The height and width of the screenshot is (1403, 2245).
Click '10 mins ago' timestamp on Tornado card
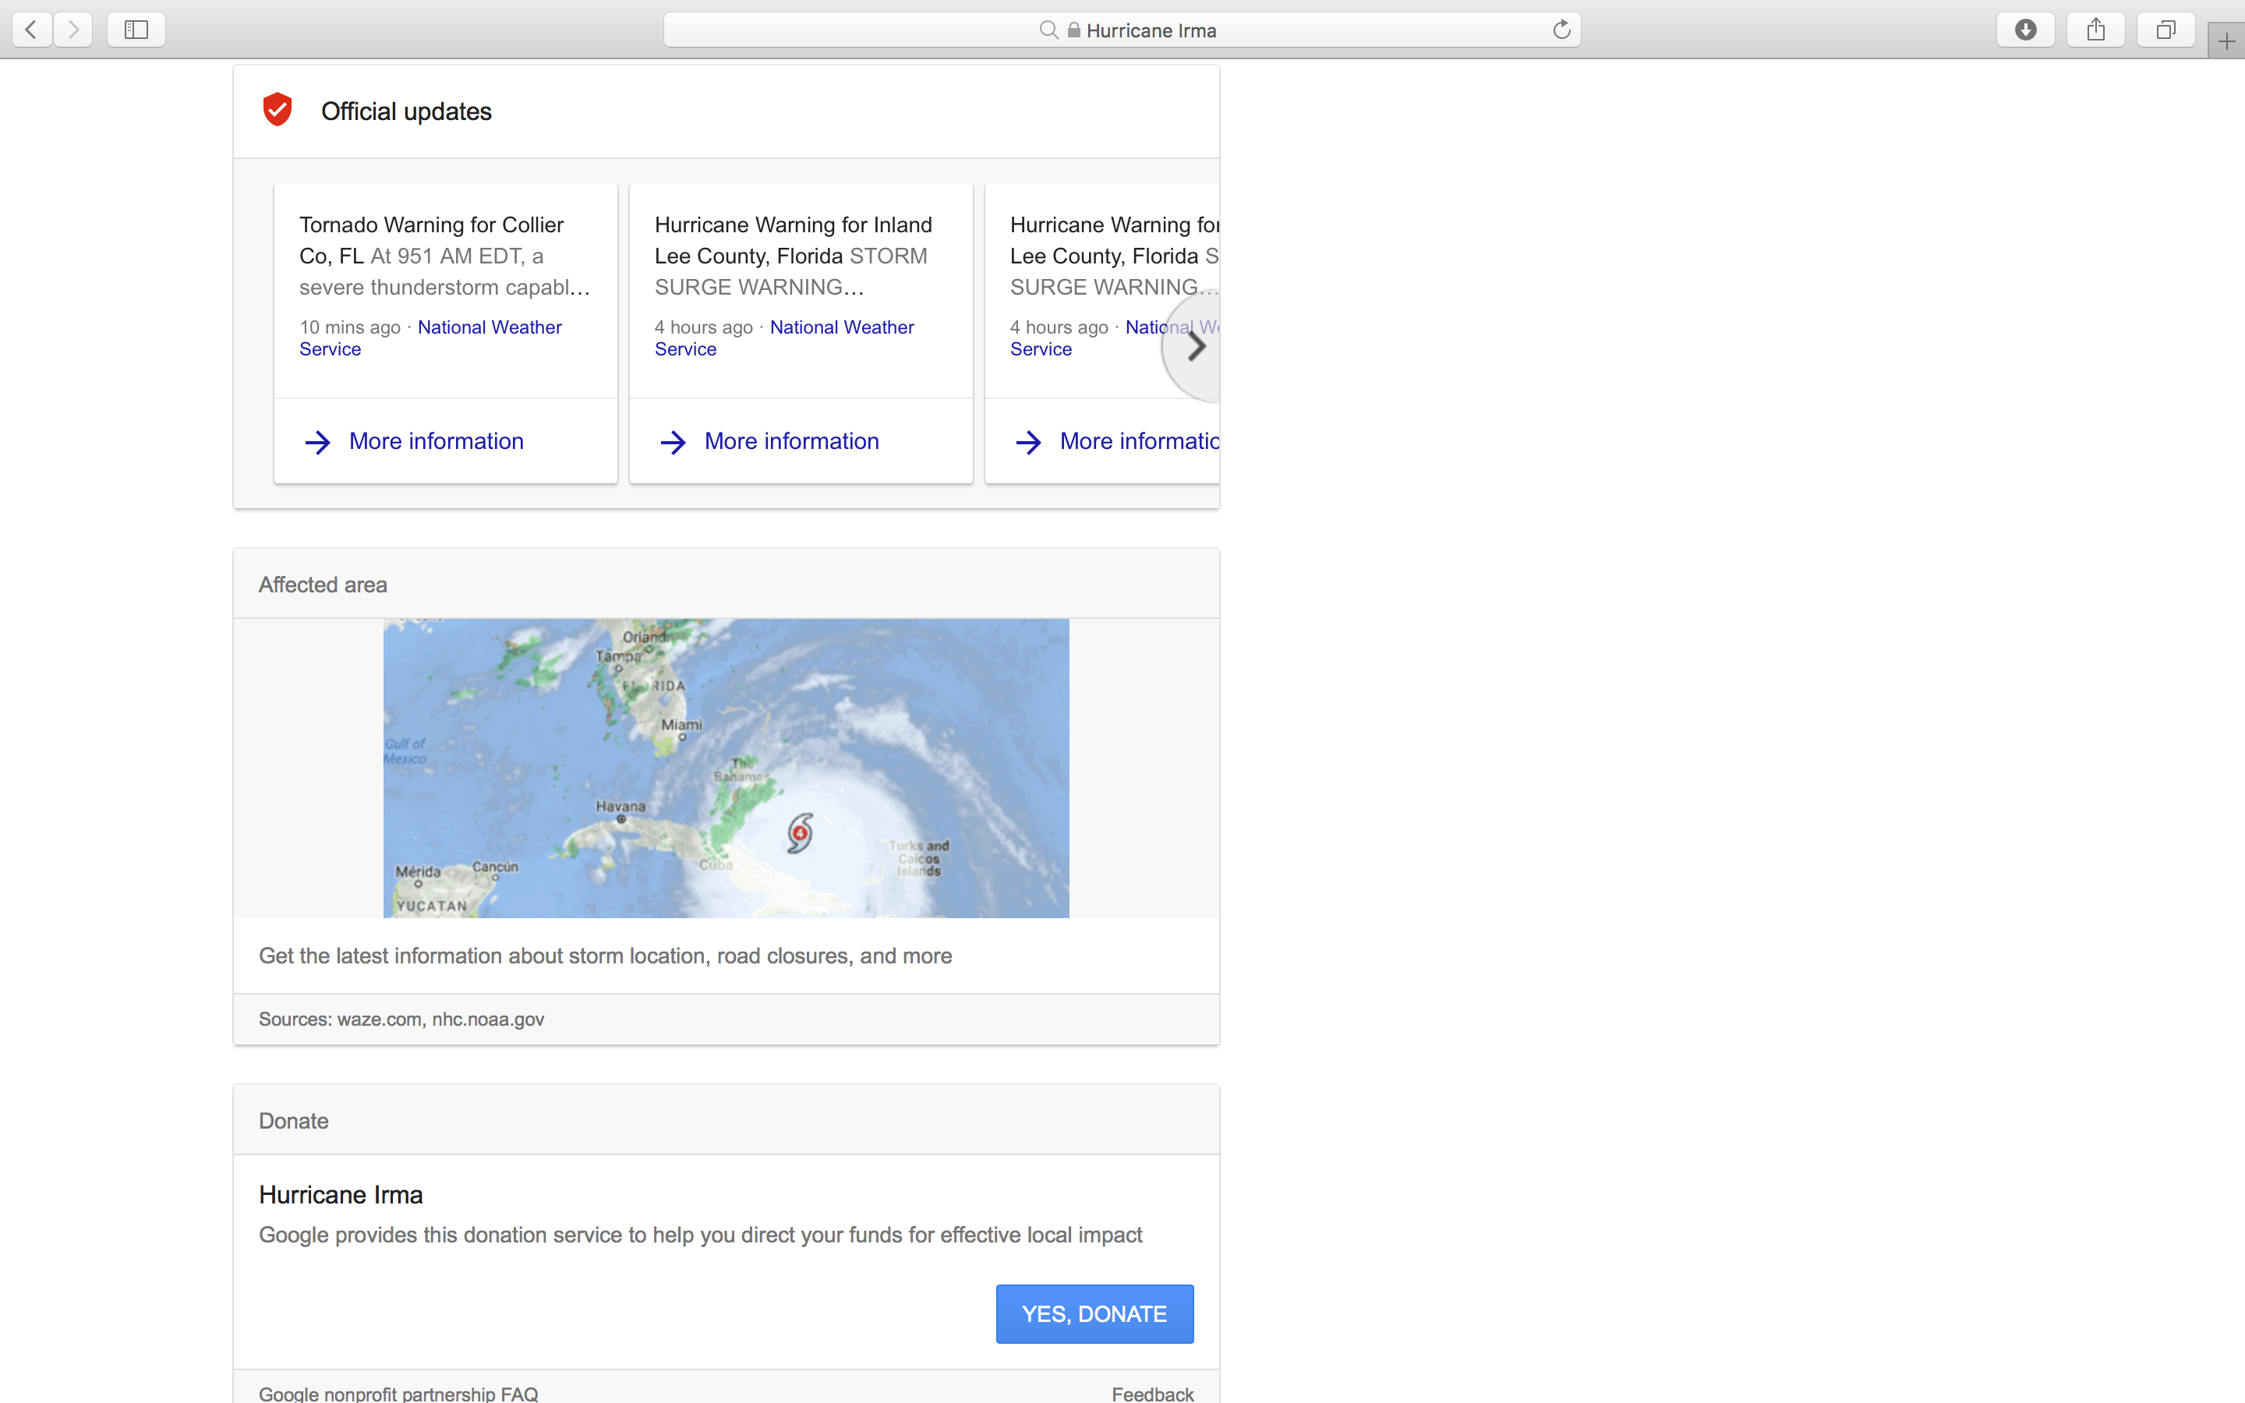tap(350, 327)
